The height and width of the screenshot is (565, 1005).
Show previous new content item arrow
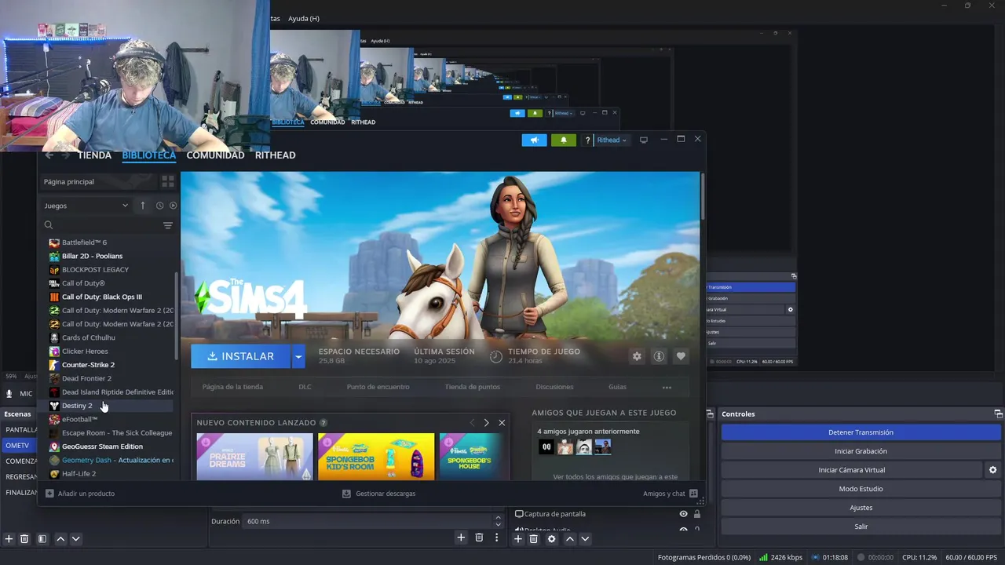pyautogui.click(x=472, y=423)
